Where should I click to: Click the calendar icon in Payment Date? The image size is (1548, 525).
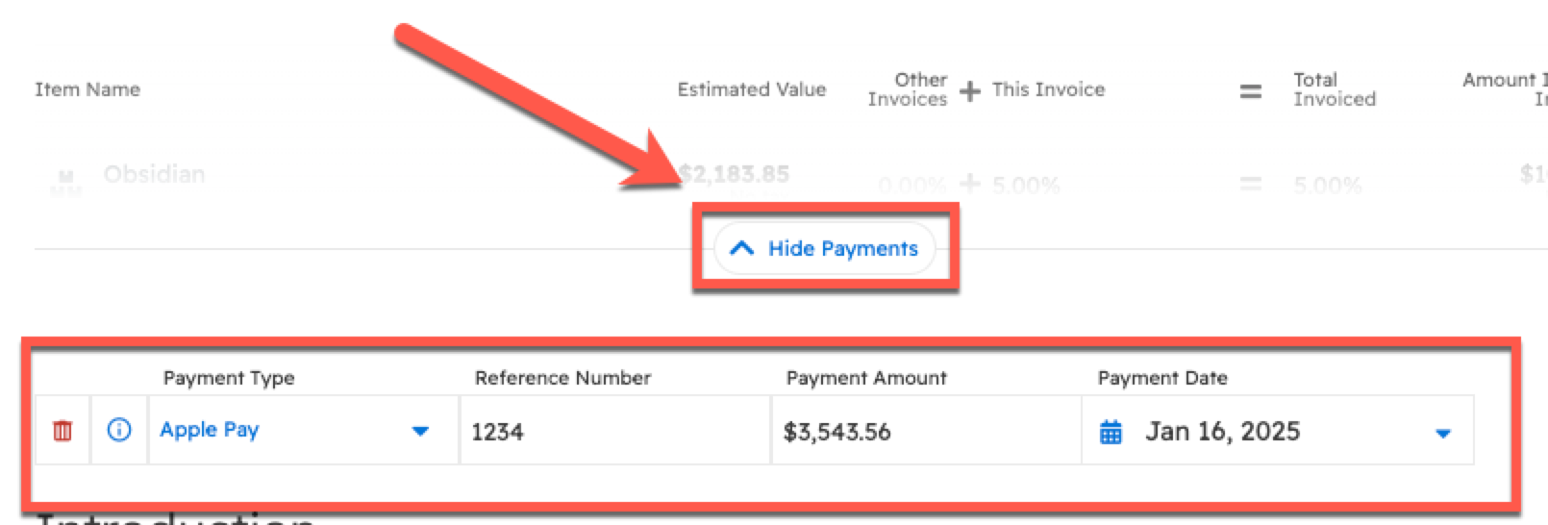click(x=1111, y=432)
